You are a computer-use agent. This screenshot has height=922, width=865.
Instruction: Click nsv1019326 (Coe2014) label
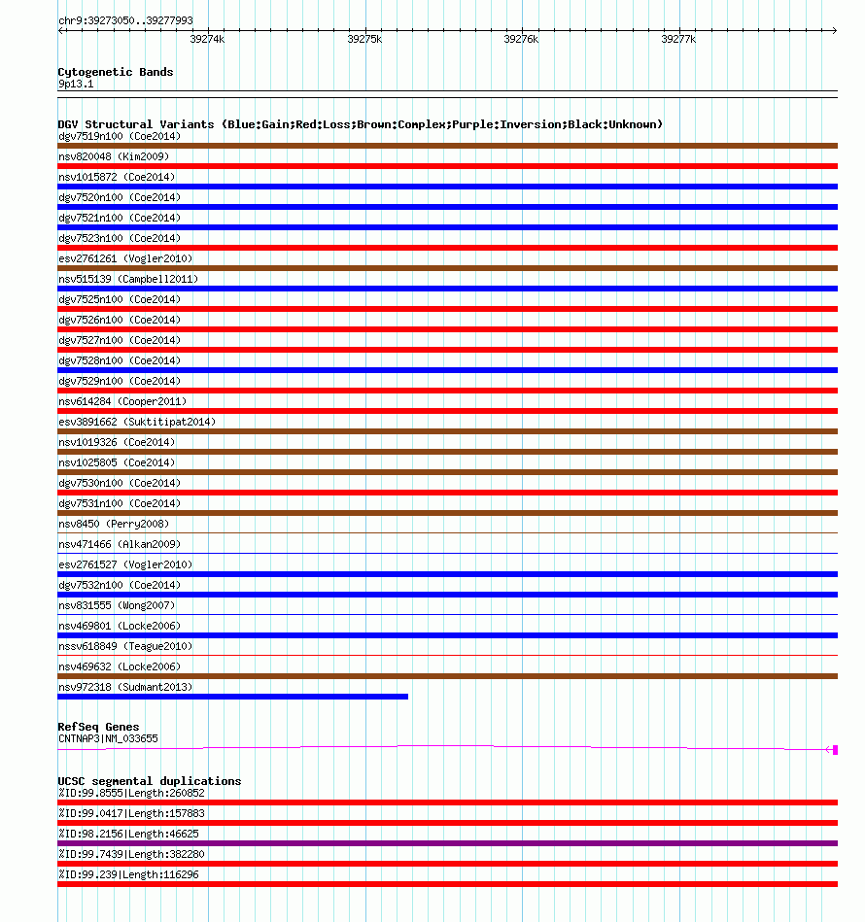117,442
